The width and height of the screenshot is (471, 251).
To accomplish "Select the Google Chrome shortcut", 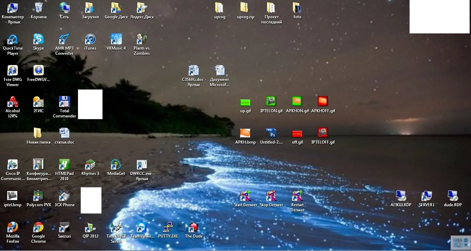I will [x=38, y=232].
